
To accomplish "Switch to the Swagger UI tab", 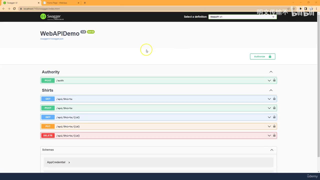I will (x=21, y=3).
